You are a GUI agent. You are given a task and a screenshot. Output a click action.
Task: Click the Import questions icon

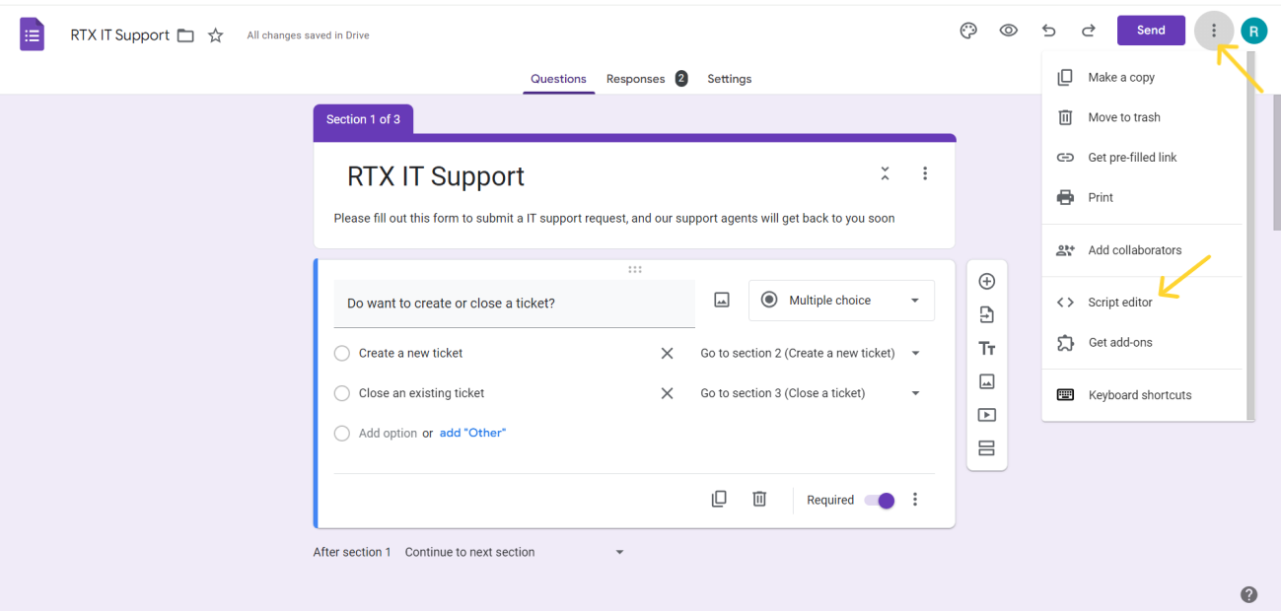pyautogui.click(x=986, y=314)
